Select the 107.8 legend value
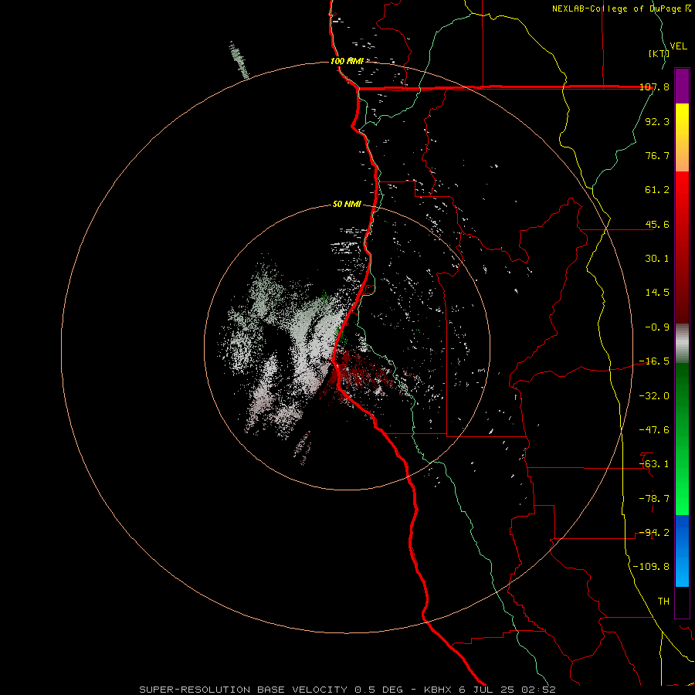The image size is (695, 695). click(x=654, y=86)
